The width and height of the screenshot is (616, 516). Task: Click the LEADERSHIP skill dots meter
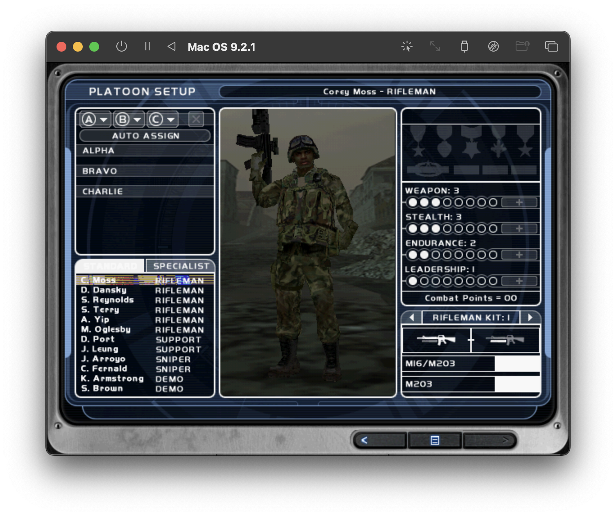[x=453, y=281]
